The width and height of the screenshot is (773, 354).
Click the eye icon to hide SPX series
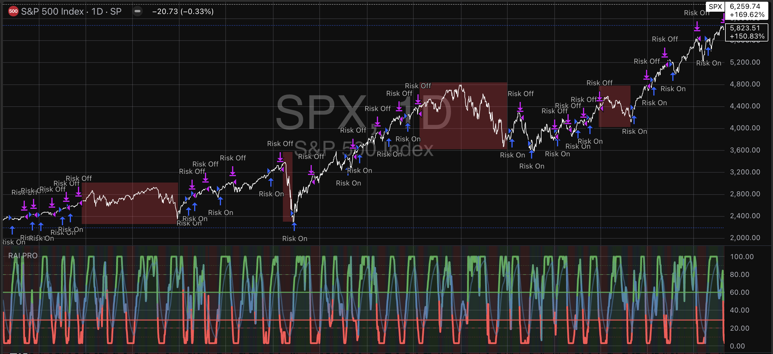coord(138,11)
